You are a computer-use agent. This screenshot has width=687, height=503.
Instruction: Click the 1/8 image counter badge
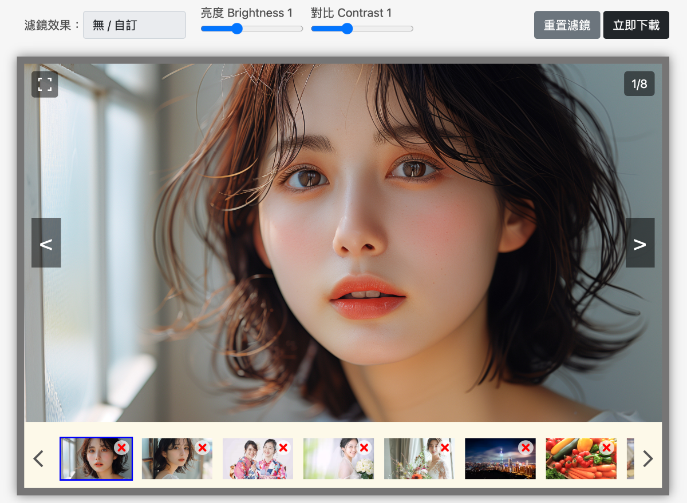click(639, 84)
